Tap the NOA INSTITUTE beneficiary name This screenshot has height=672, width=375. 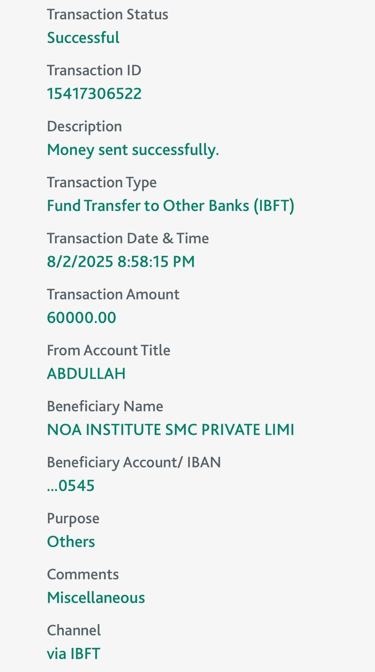(x=170, y=430)
